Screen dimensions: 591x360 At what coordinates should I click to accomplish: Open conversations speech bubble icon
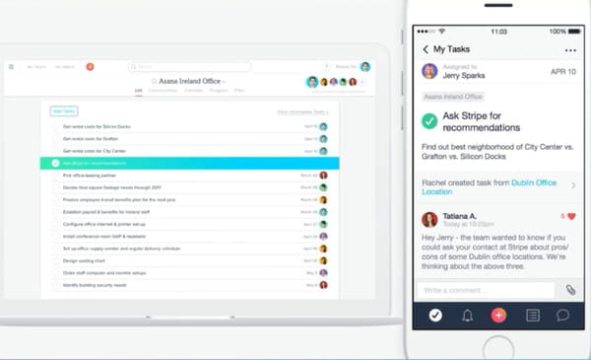(x=562, y=315)
